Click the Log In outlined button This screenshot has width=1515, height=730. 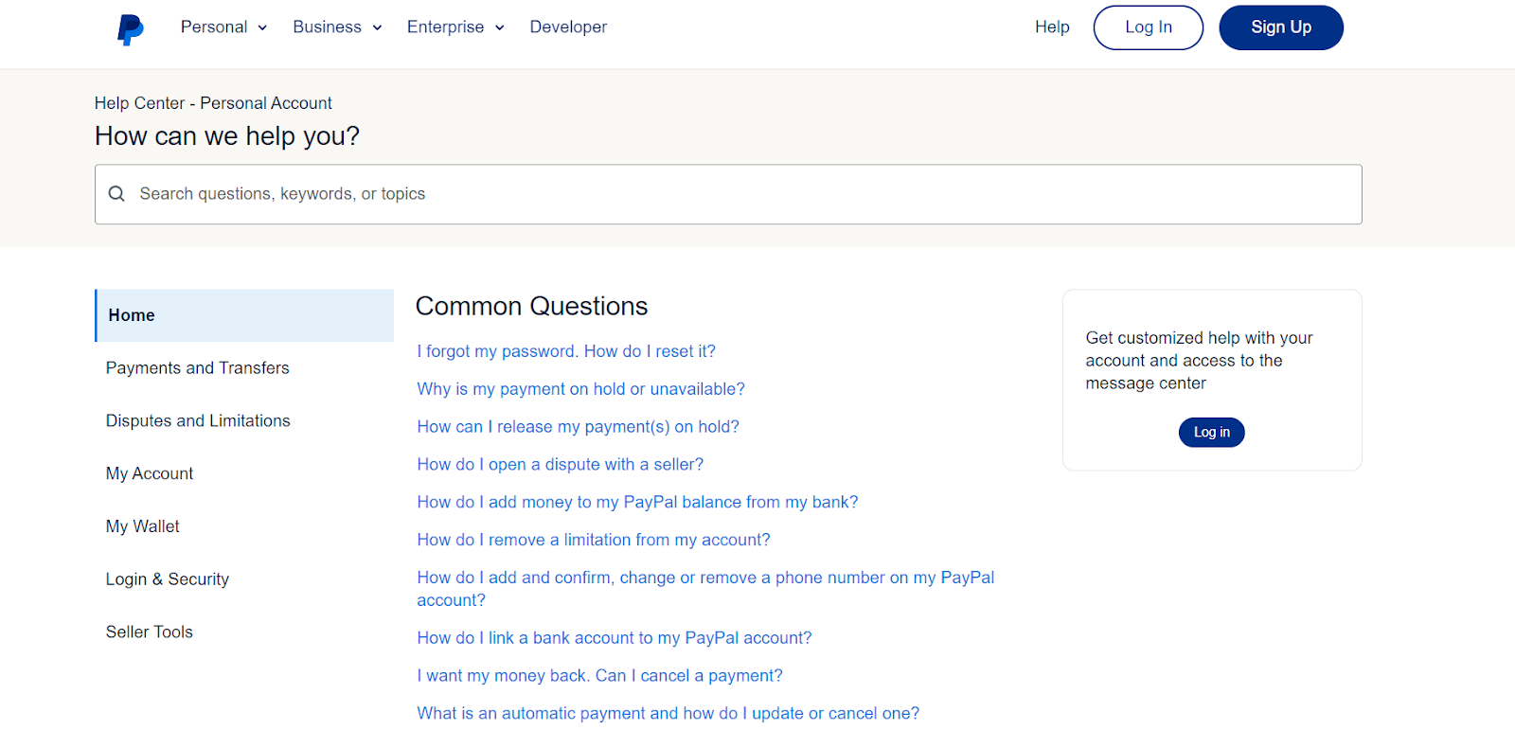(x=1148, y=27)
